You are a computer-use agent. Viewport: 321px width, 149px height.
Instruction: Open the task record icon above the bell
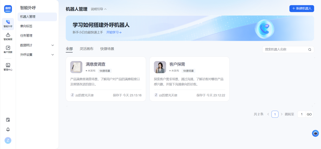click(8, 120)
